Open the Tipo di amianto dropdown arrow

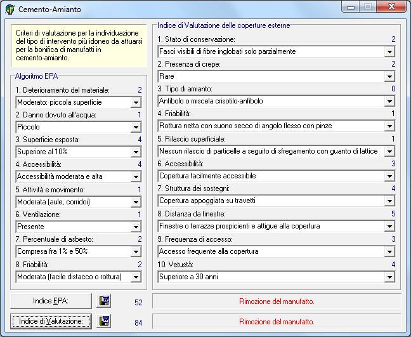tap(389, 102)
